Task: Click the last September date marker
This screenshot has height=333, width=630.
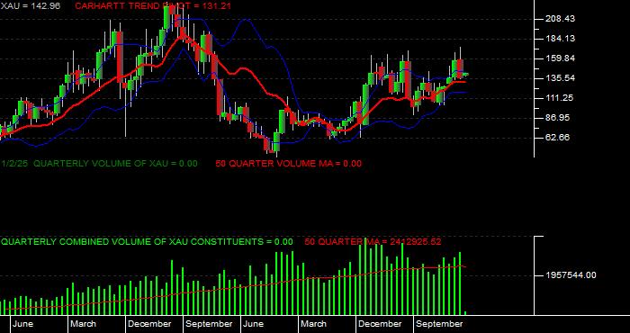Action: (x=439, y=324)
